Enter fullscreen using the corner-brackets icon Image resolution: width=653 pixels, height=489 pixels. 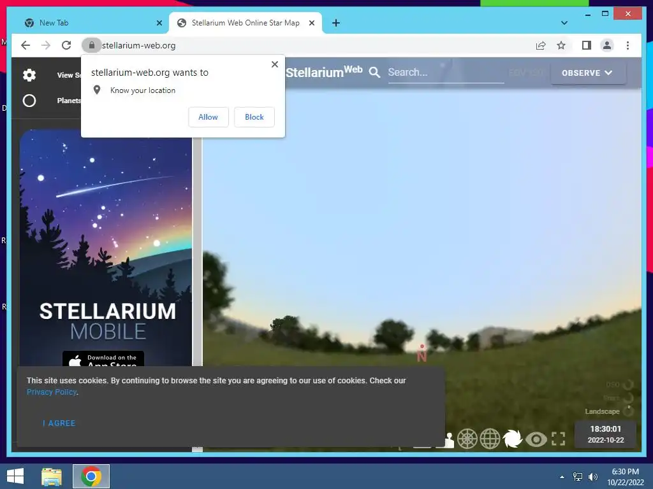click(559, 439)
